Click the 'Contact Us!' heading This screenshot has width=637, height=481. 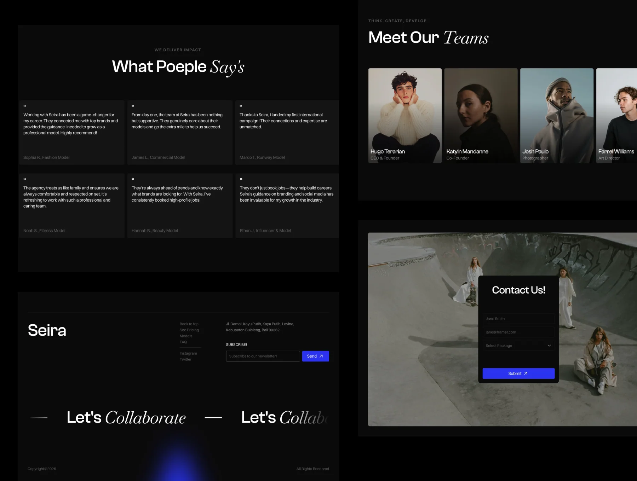pos(518,290)
